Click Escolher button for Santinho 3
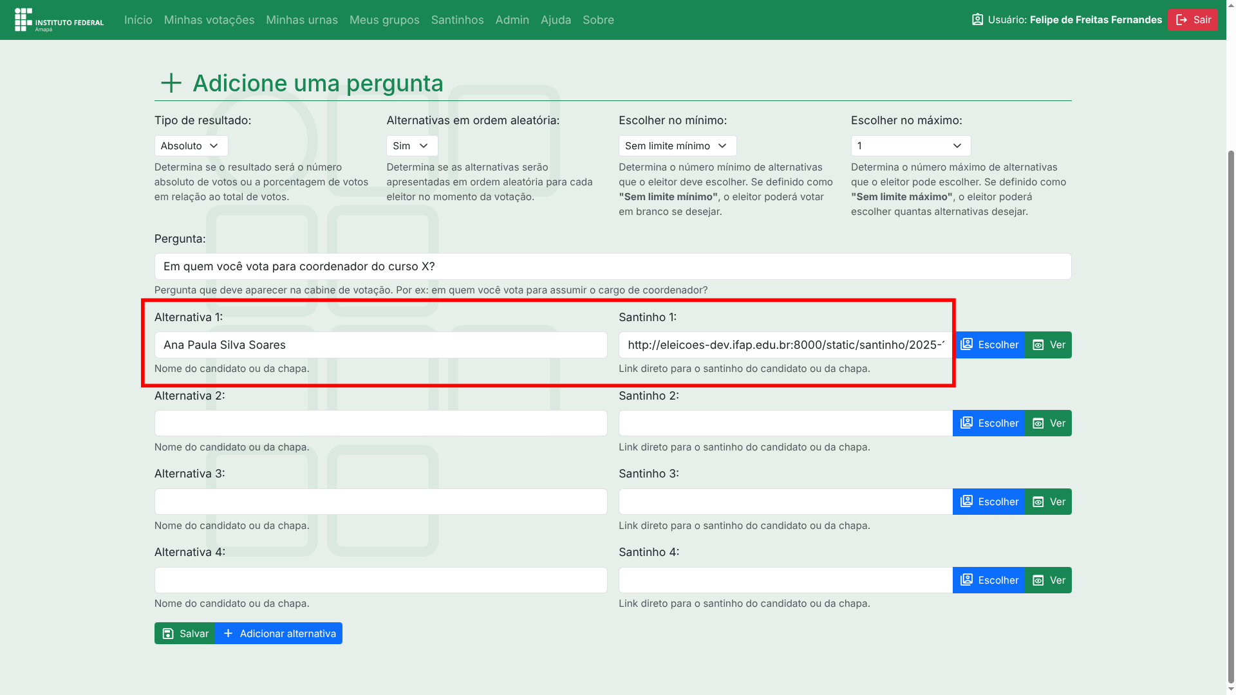1236x695 pixels. pyautogui.click(x=989, y=502)
